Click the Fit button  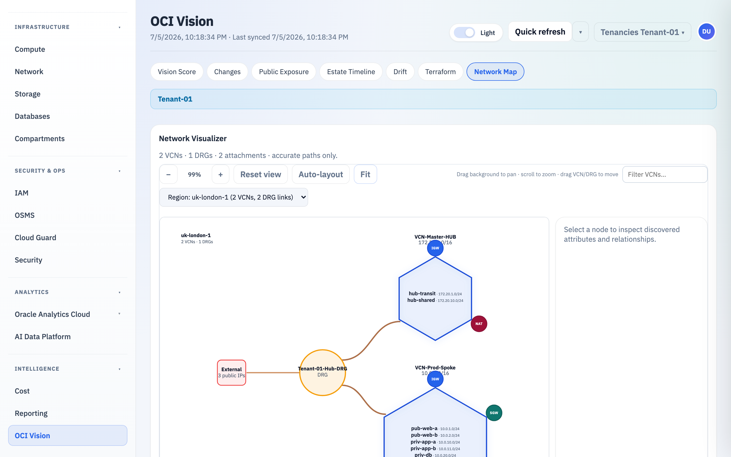tap(365, 174)
